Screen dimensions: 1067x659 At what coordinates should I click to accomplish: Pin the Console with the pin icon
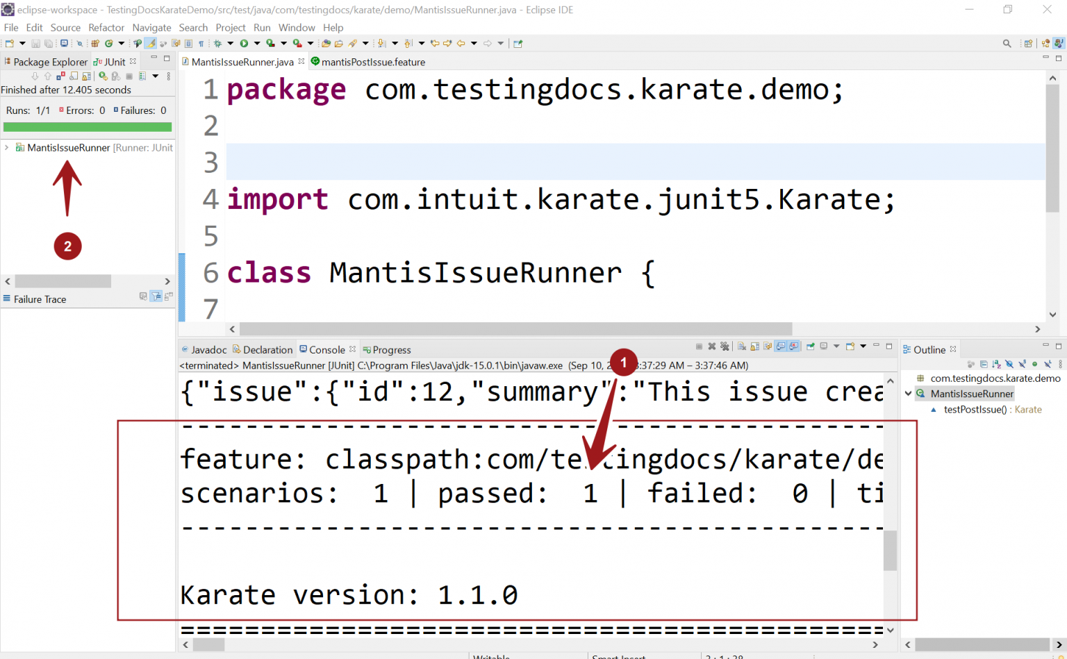(811, 346)
